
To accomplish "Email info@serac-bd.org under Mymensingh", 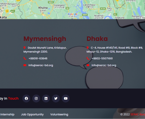I will (x=41, y=65).
